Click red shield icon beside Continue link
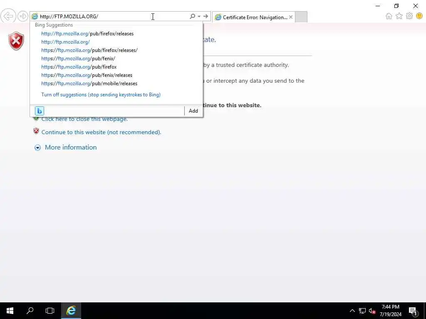426x319 pixels. (36, 131)
